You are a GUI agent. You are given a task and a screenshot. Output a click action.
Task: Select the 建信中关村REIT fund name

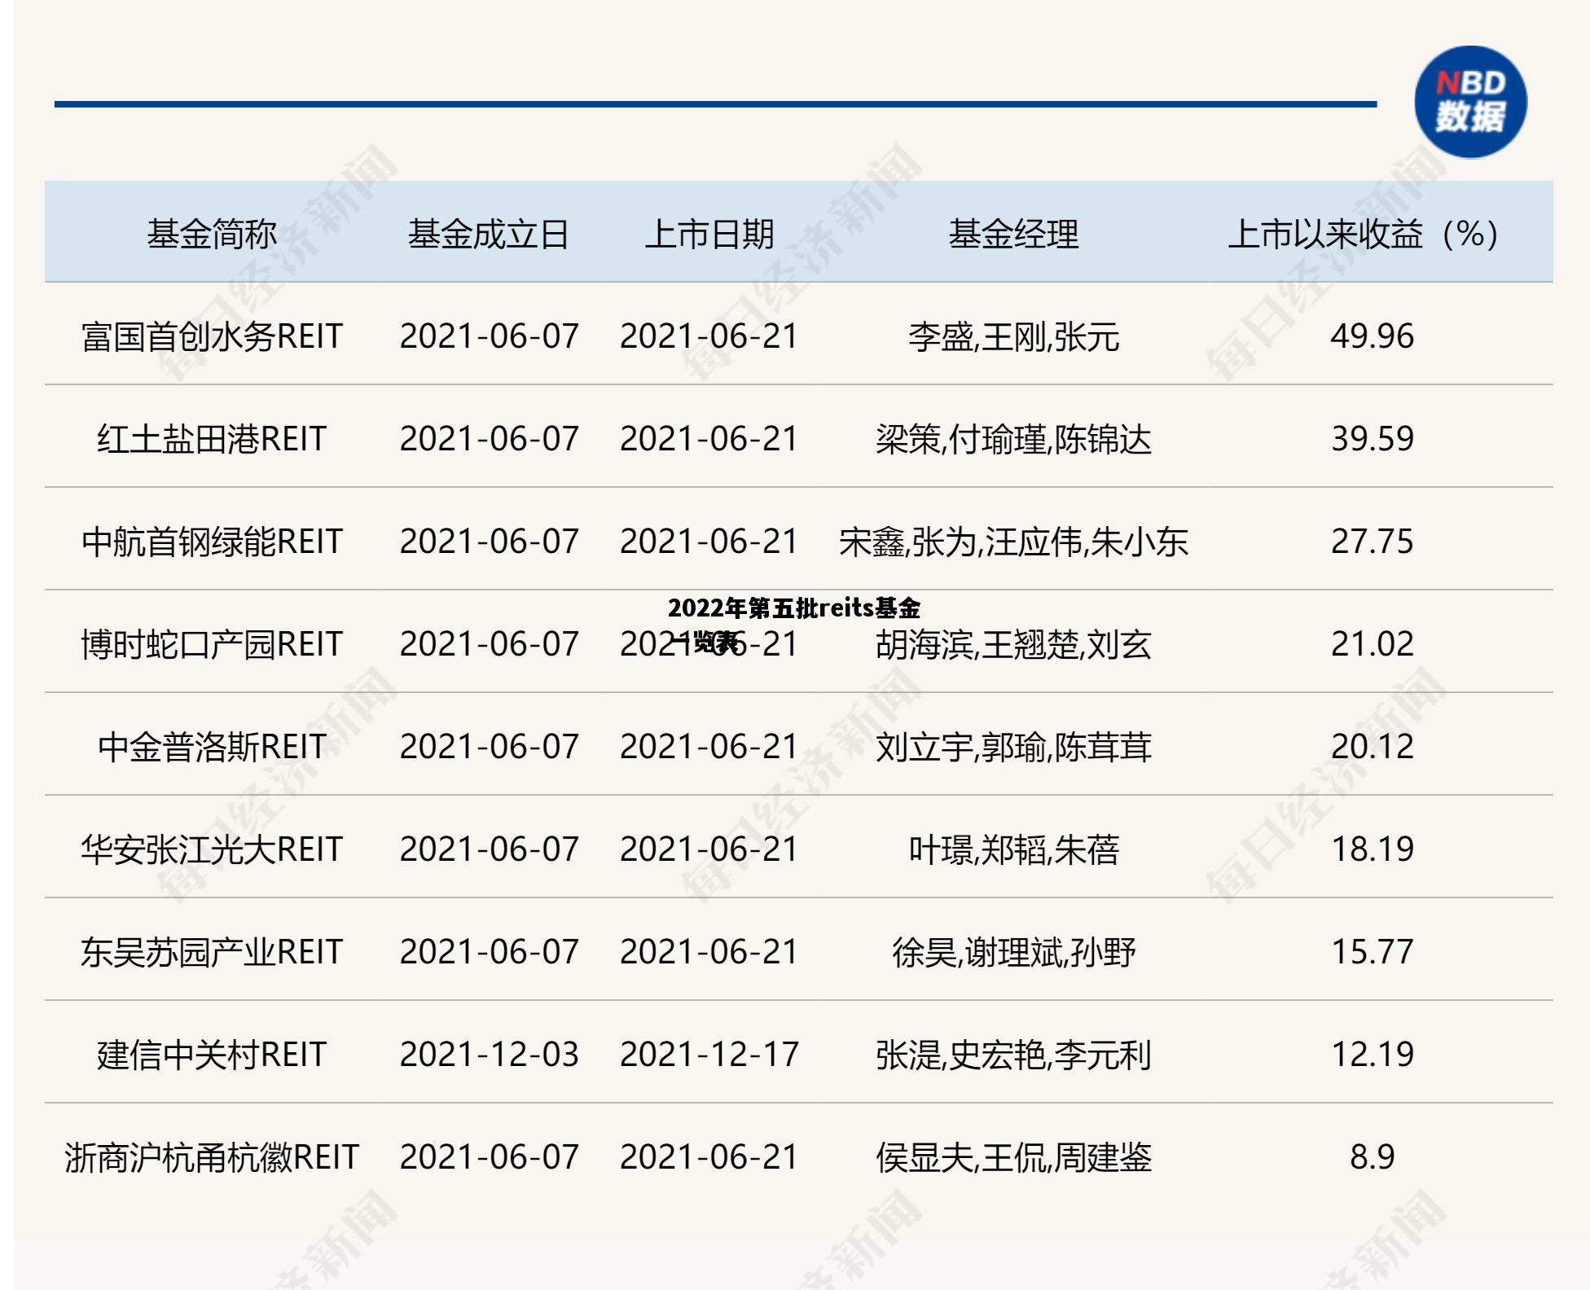tap(212, 1055)
